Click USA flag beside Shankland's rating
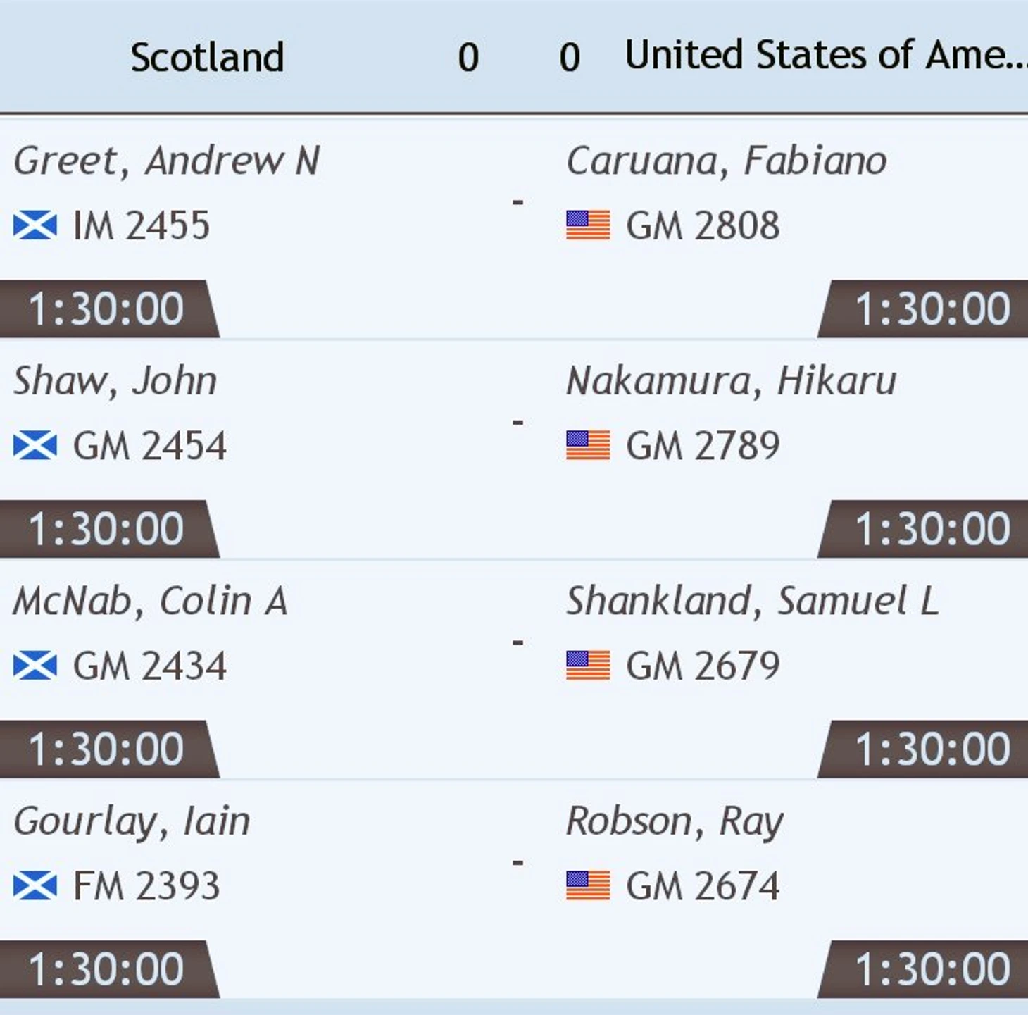 pos(588,666)
